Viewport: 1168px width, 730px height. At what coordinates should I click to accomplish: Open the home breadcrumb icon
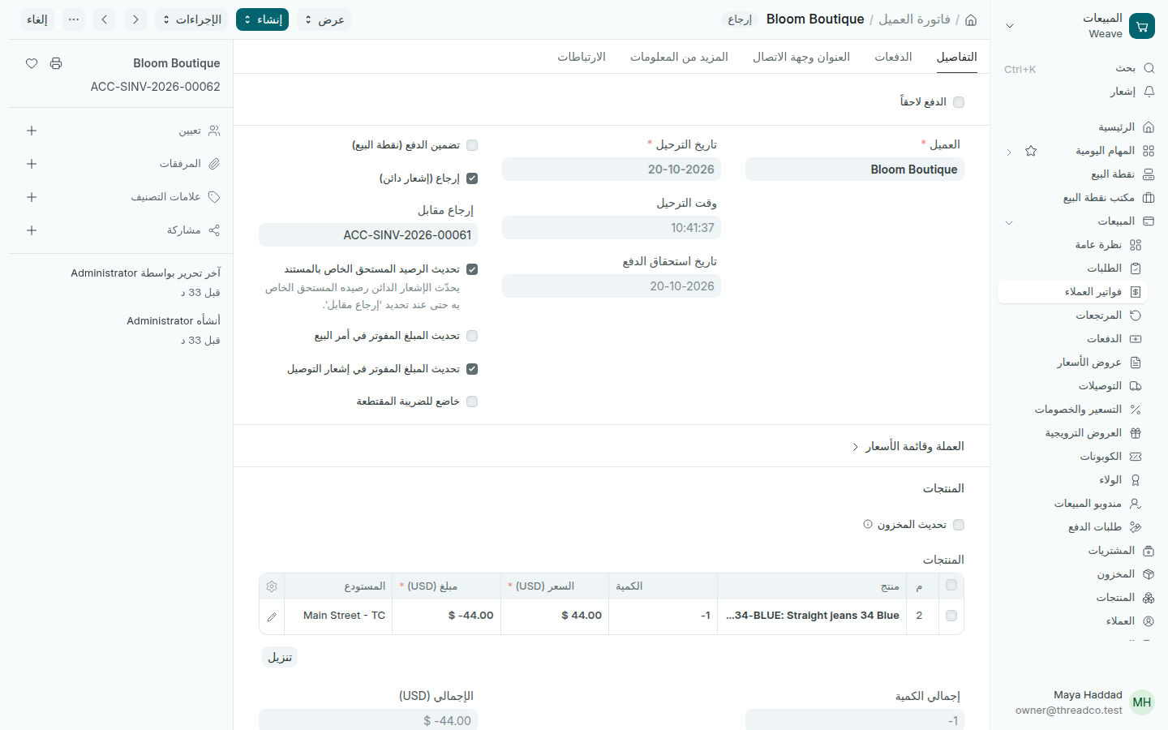(971, 19)
